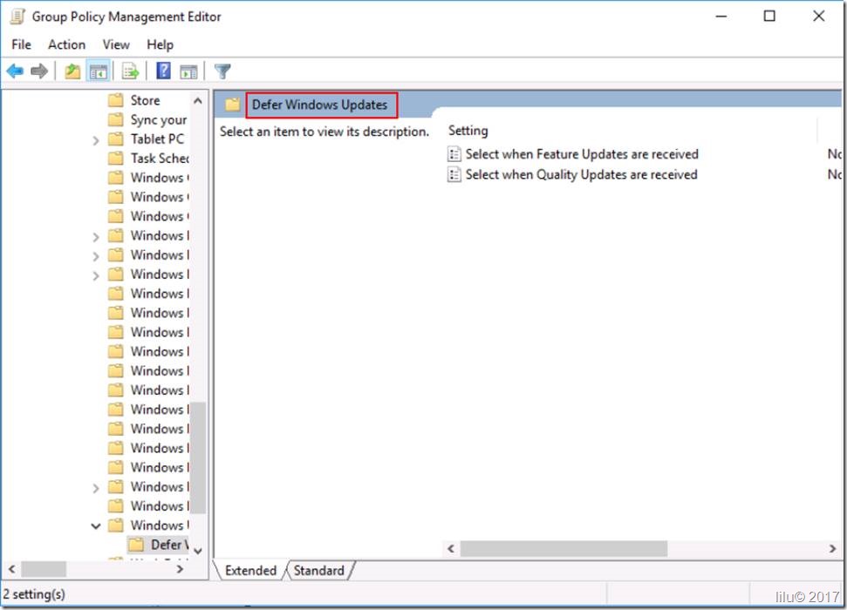Open the Action menu
This screenshot has height=610, width=847.
pos(66,44)
